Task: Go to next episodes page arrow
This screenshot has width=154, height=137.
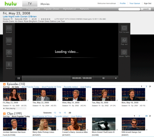Action: (x=150, y=86)
